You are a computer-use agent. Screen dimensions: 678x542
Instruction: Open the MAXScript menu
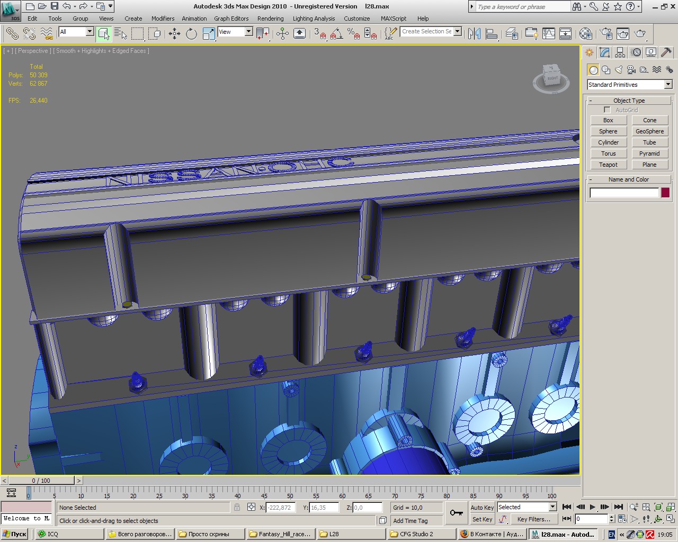coord(394,19)
